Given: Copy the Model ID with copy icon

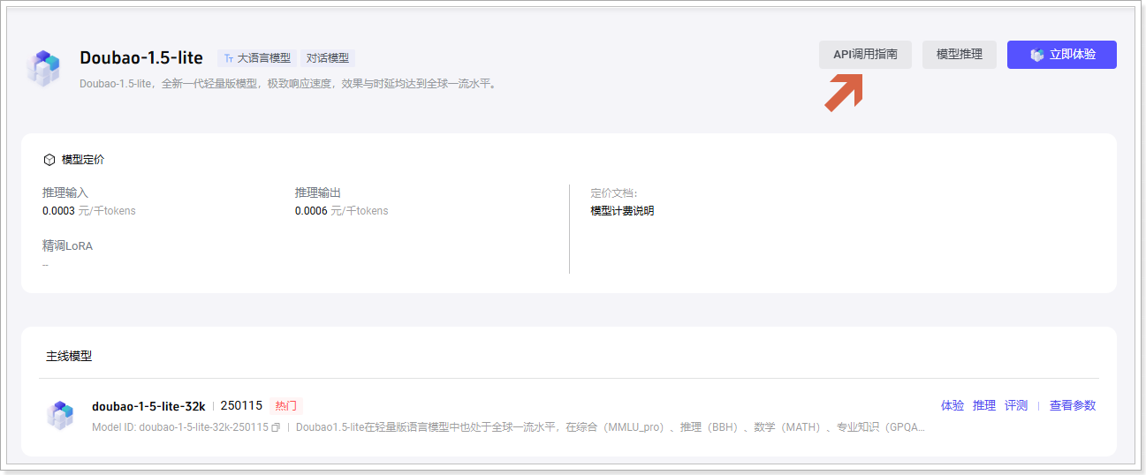Looking at the screenshot, I should coord(276,427).
